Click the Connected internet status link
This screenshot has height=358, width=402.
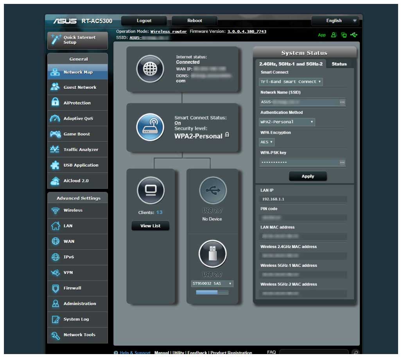point(188,62)
